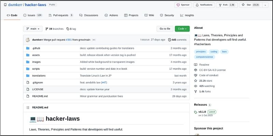The height and width of the screenshot is (136, 273).
Task: Open the Notifications bell button
Action: (x=204, y=5)
